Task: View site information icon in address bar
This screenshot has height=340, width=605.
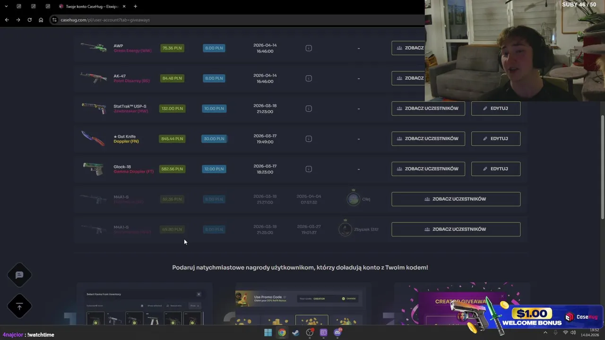Action: pyautogui.click(x=54, y=20)
